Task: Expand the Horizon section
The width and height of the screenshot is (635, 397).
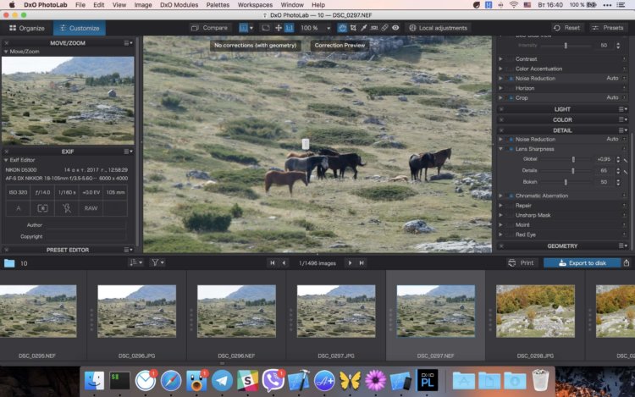Action: (x=501, y=88)
